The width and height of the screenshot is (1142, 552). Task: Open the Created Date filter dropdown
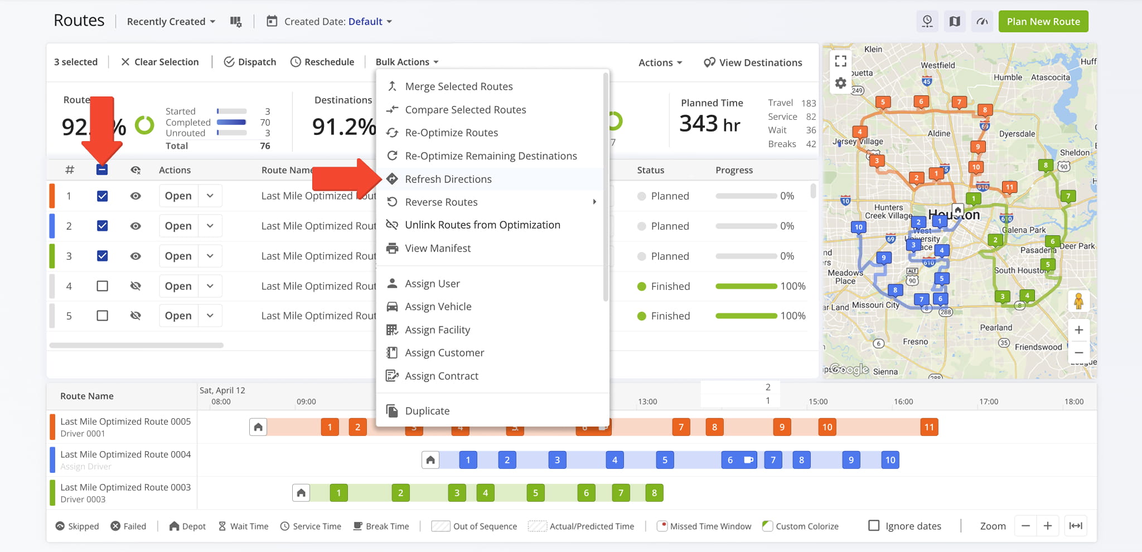click(338, 22)
